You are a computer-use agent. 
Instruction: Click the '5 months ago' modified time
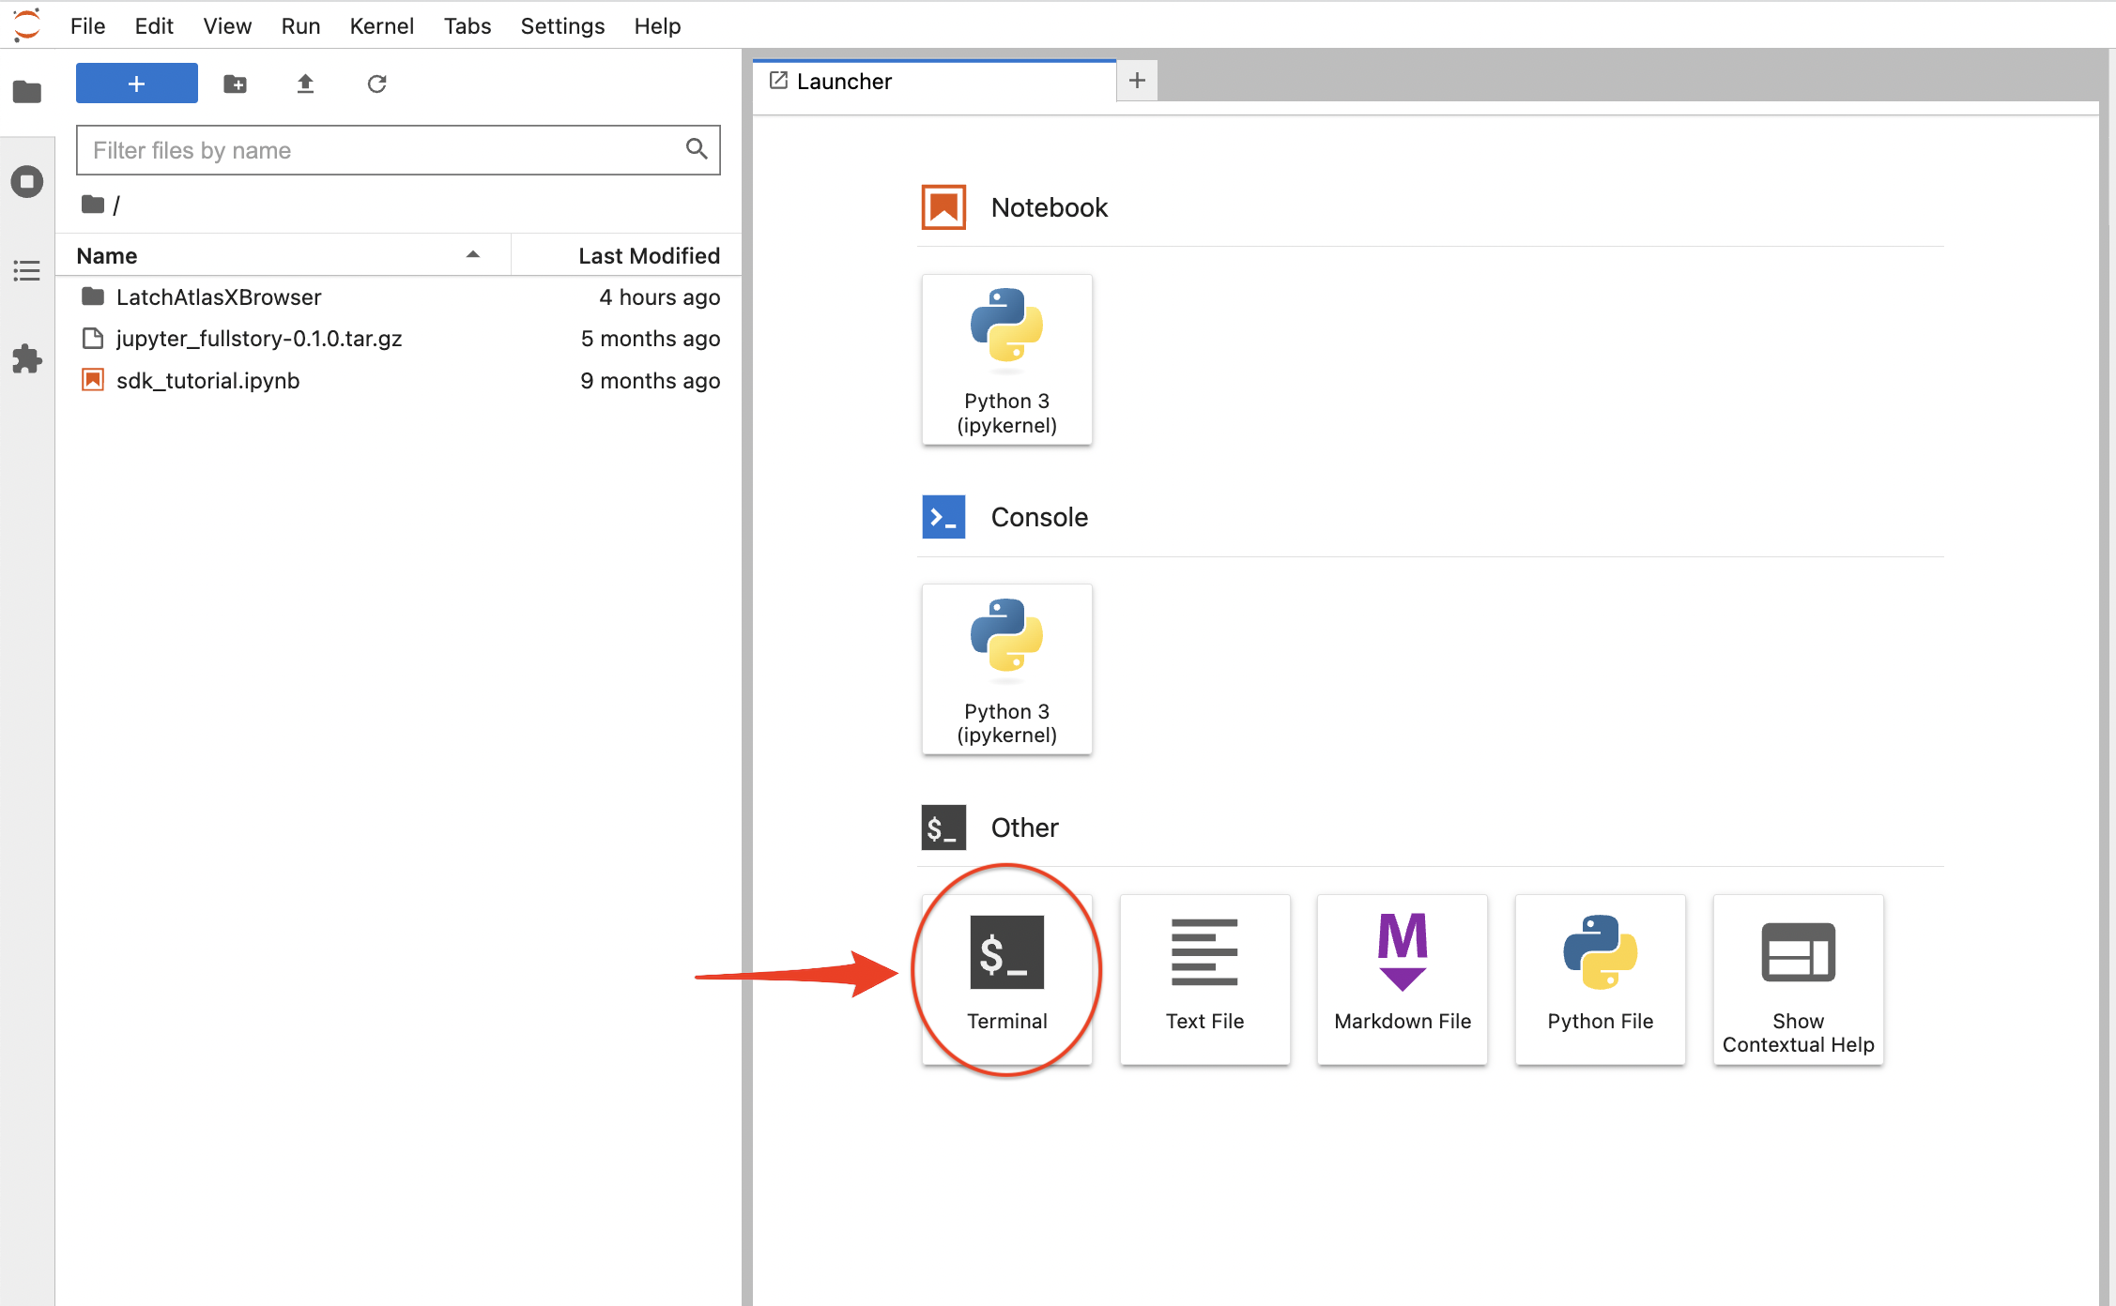[x=651, y=339]
